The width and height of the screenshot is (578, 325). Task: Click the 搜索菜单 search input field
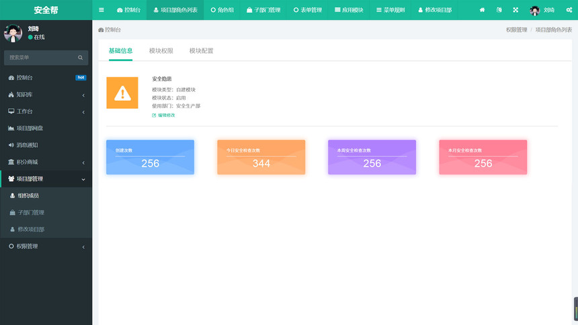[39, 58]
